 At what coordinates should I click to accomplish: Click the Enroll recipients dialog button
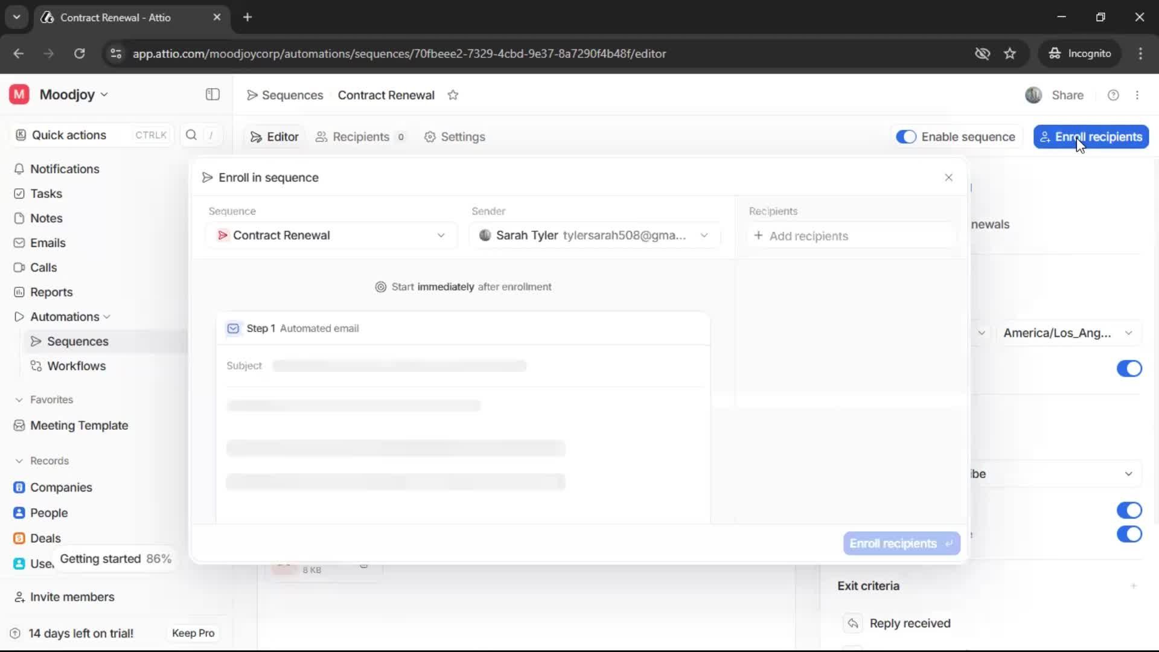coord(901,543)
